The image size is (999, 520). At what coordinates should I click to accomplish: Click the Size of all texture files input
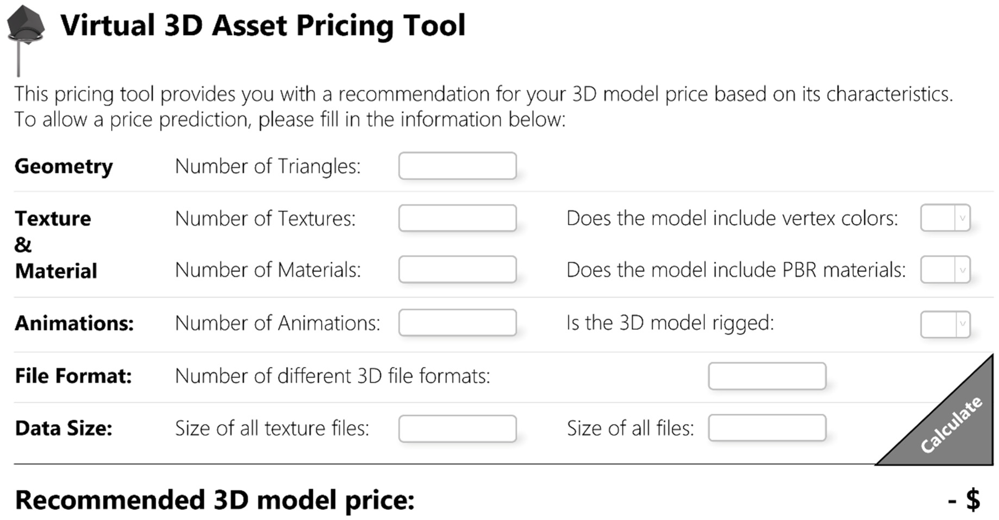457,428
